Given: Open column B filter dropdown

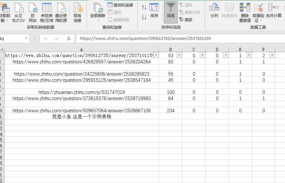Looking at the screenshot, I should click(179, 55).
